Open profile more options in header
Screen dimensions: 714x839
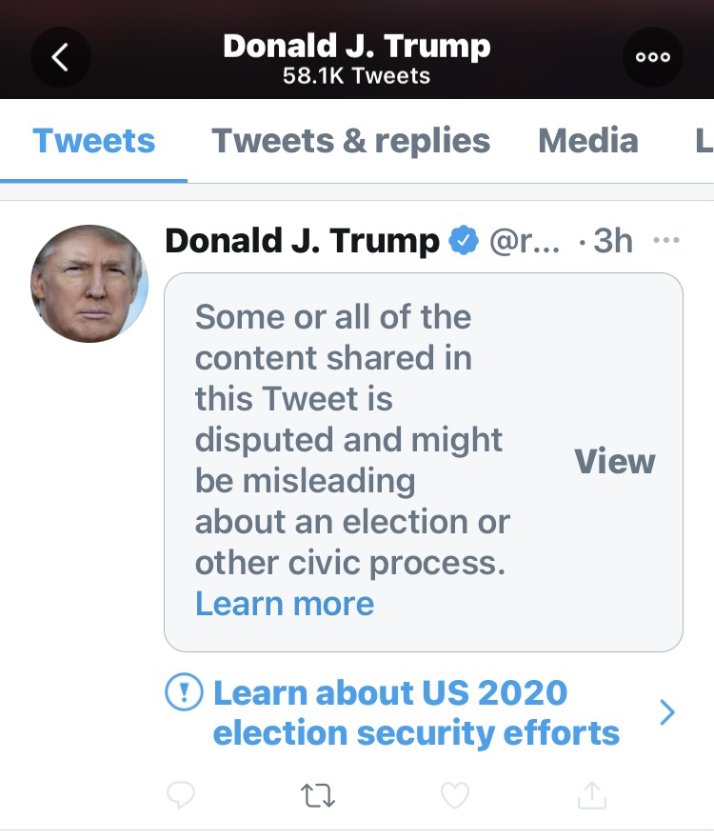(x=653, y=57)
